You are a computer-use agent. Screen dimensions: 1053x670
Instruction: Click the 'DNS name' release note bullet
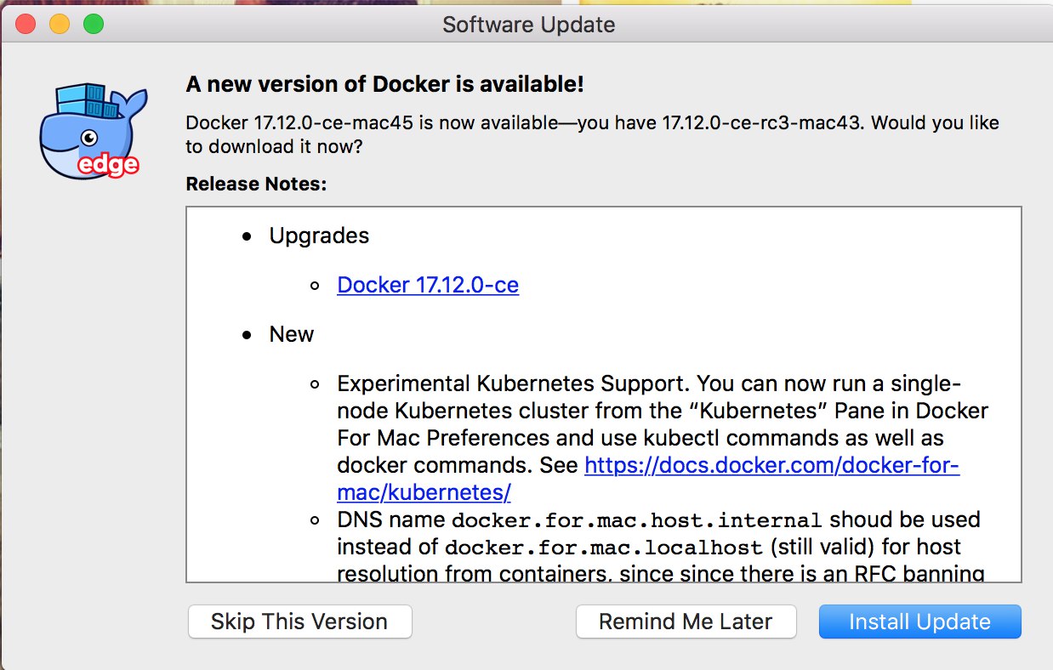[391, 520]
